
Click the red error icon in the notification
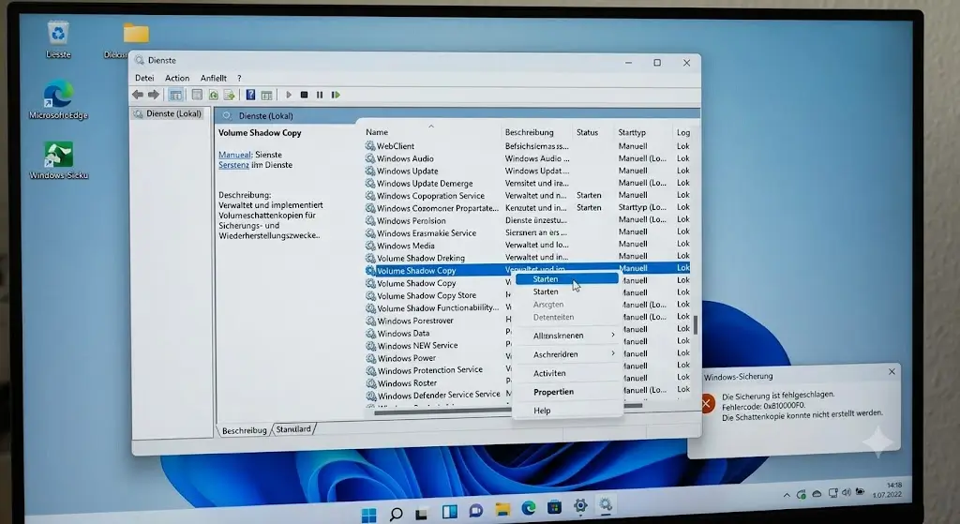pos(706,403)
